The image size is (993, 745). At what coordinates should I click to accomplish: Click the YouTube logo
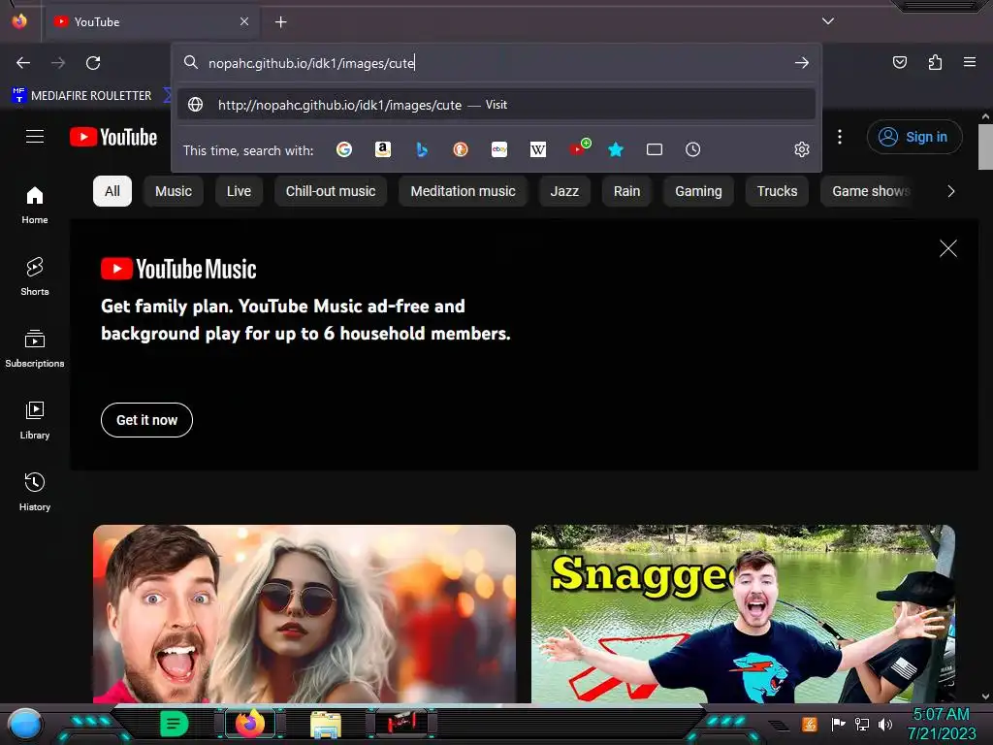pos(113,137)
